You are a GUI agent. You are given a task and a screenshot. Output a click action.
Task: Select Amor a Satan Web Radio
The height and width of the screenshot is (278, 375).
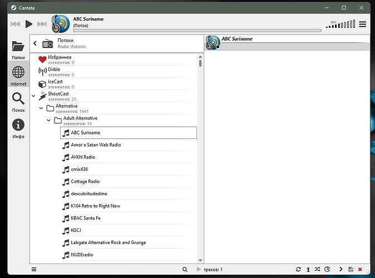[129, 145]
